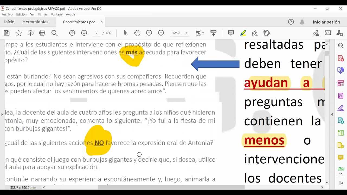Restore down the Acrobat window
Image resolution: width=347 pixels, height=195 pixels.
pyautogui.click(x=327, y=8)
